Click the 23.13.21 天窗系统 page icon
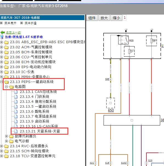The height and width of the screenshot is (166, 164). click(x=16, y=131)
